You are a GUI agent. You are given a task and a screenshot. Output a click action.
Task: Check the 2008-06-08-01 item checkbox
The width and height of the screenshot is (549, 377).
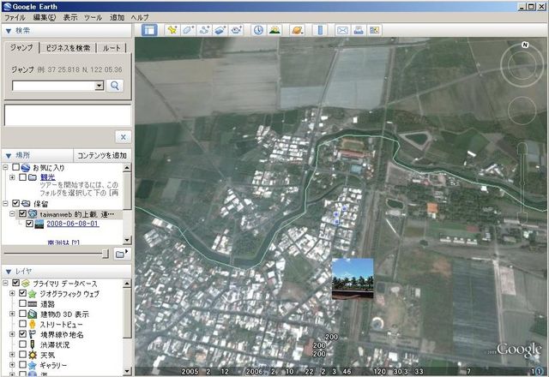tap(28, 224)
